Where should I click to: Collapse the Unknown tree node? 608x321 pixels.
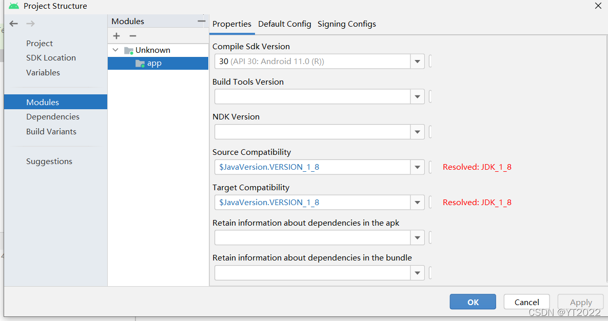[x=115, y=50]
